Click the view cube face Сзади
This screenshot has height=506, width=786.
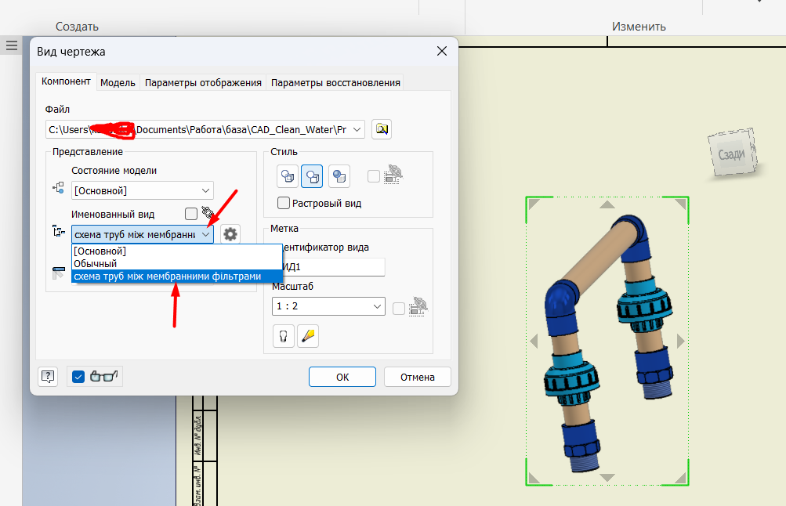[733, 154]
